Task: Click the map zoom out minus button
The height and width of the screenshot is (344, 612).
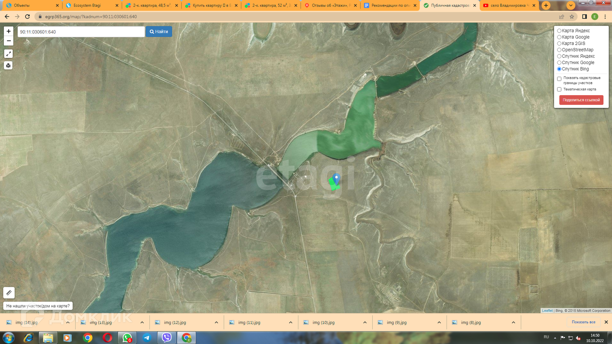Action: point(9,41)
